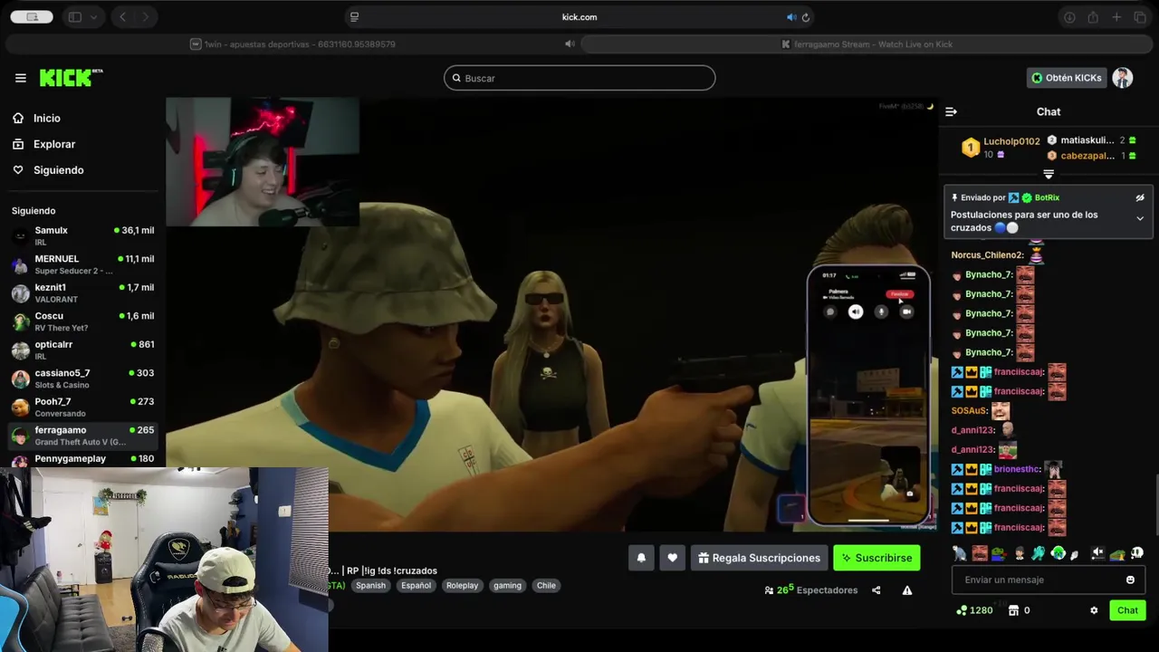This screenshot has width=1159, height=652.
Task: Select the Español tag
Action: point(417,586)
